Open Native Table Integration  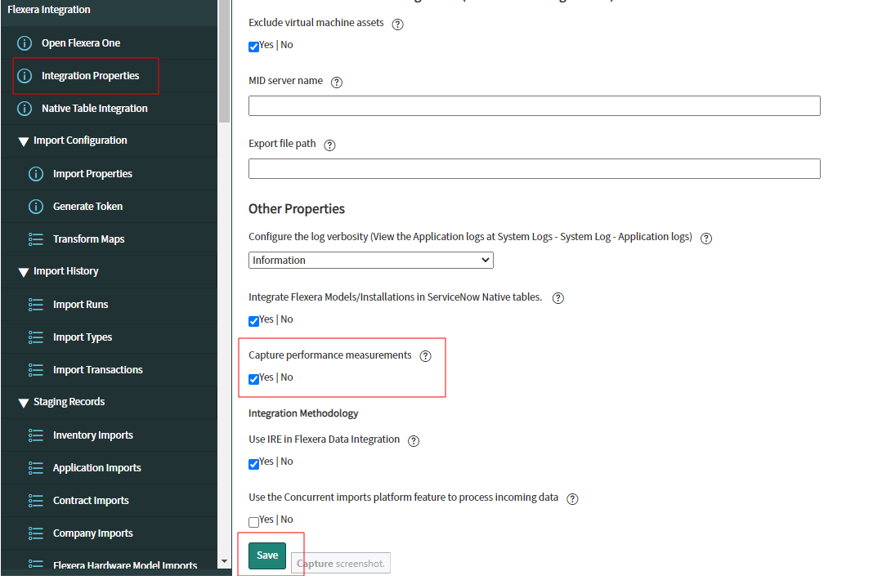(x=96, y=108)
